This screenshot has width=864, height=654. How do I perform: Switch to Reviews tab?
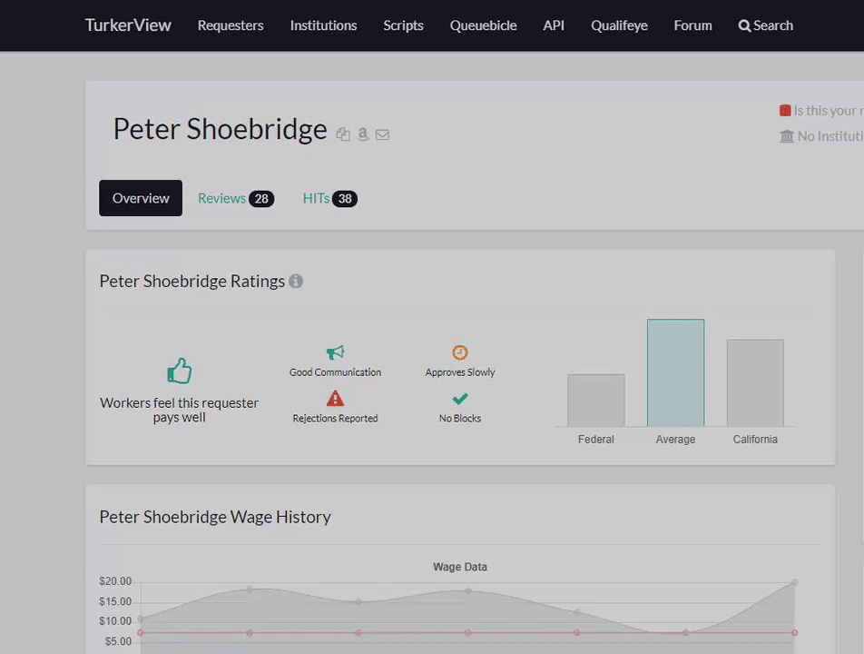point(236,199)
